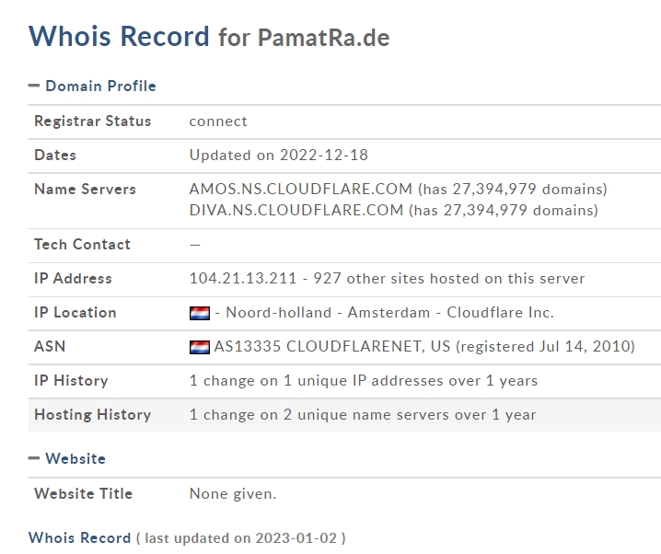Image resolution: width=661 pixels, height=554 pixels.
Task: Click the Netherlands flag in IP Location
Action: (x=200, y=313)
